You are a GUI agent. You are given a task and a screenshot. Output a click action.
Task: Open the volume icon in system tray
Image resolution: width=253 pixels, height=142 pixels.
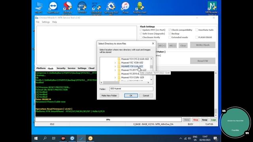click(x=189, y=138)
